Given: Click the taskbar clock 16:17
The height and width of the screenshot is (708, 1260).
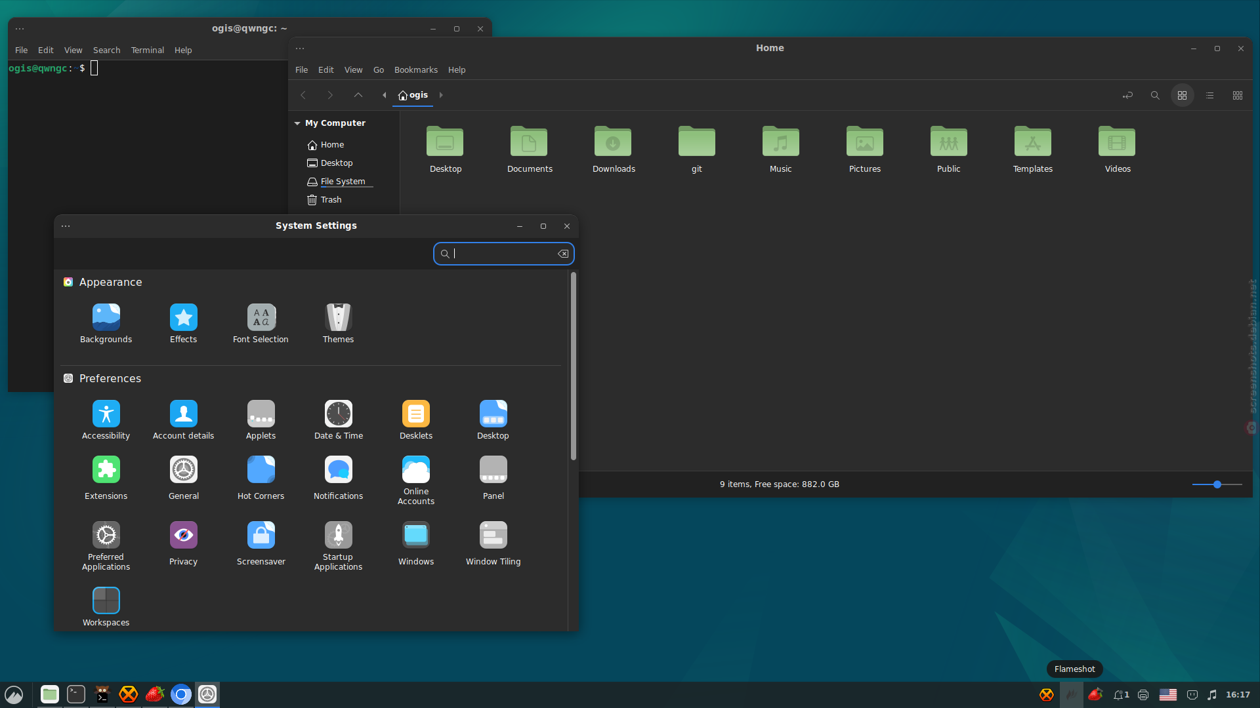Looking at the screenshot, I should [1238, 695].
